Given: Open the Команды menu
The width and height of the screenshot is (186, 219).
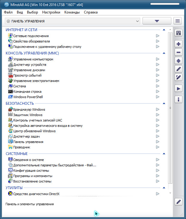Looking at the screenshot, I should [72, 12].
